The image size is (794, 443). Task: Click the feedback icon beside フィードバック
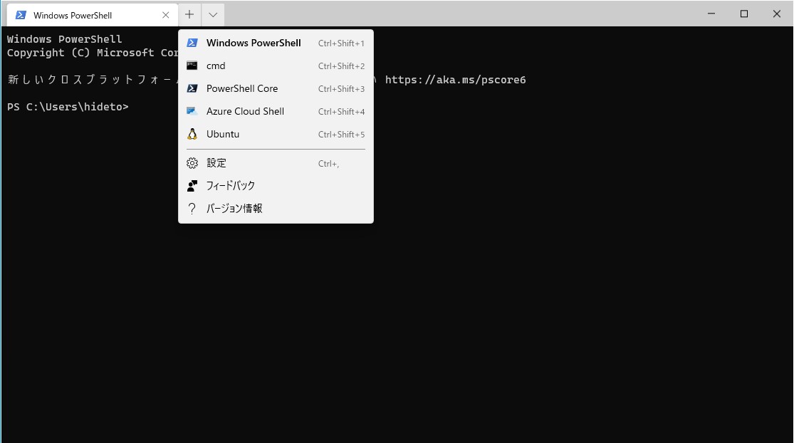[192, 185]
